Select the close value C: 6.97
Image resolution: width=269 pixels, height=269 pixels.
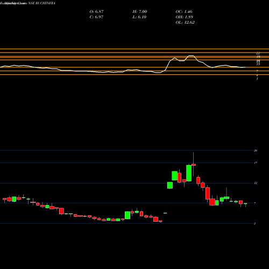pyautogui.click(x=96, y=17)
